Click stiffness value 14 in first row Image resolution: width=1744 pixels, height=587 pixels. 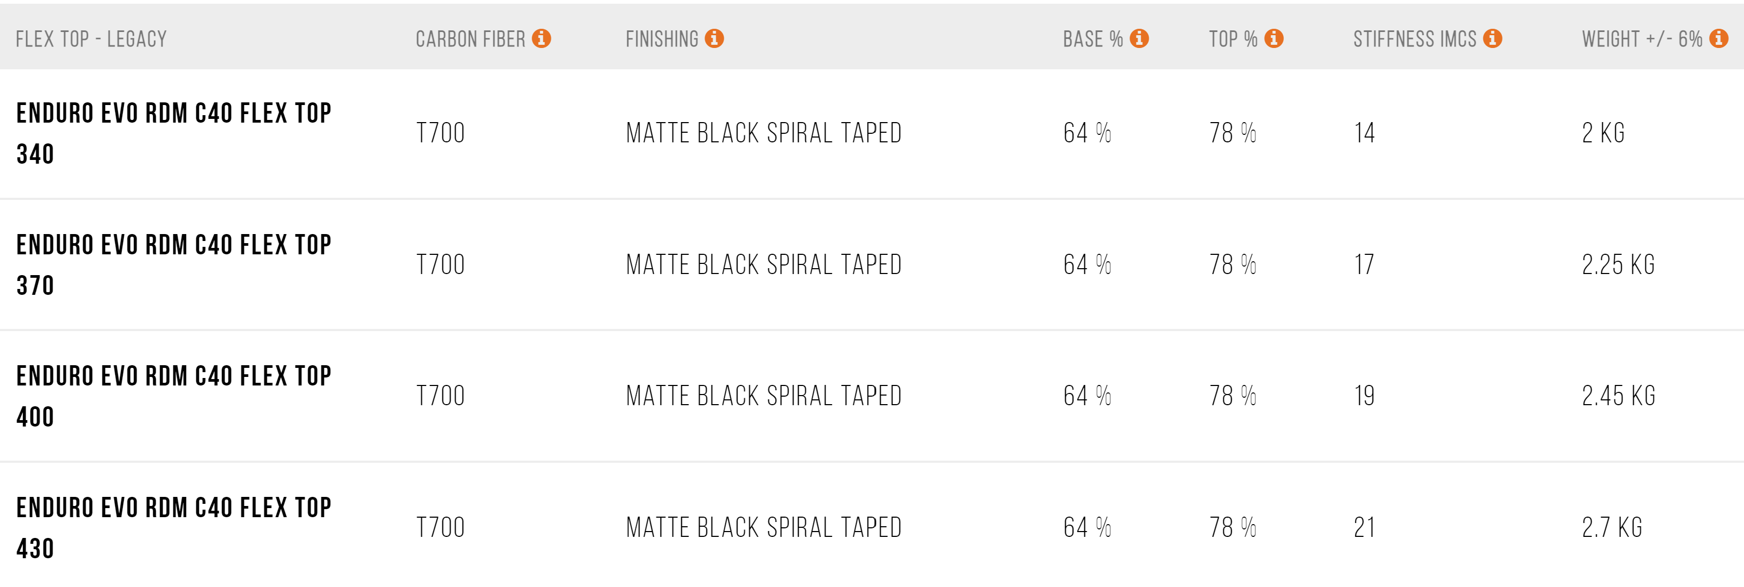coord(1364,133)
